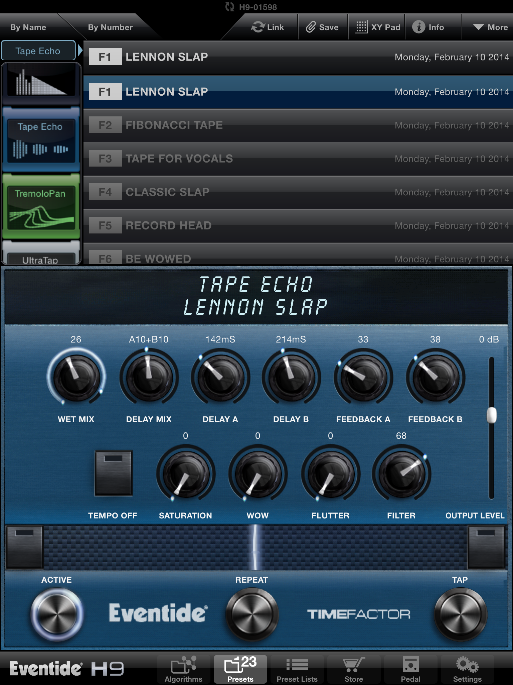Toggle the left ribbon end switch
This screenshot has height=685, width=513.
pos(24,547)
